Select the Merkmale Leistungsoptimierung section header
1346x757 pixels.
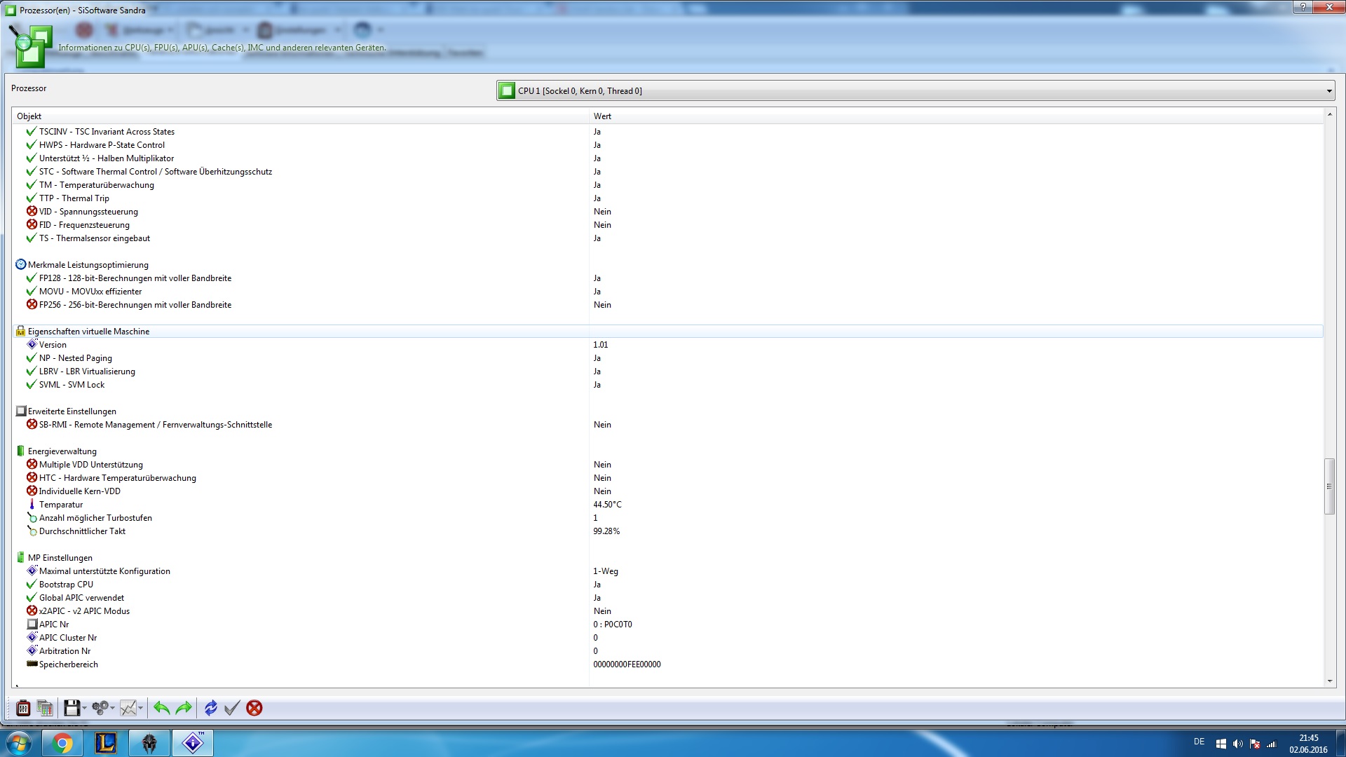88,265
